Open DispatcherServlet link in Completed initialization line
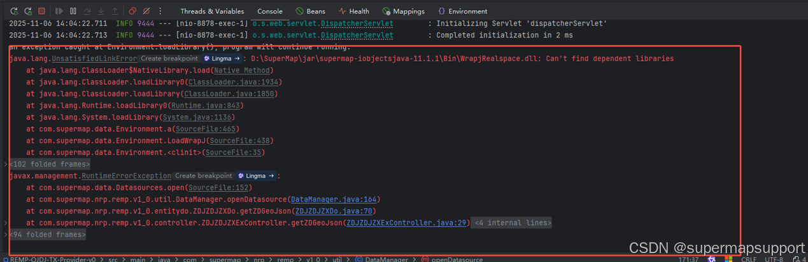The height and width of the screenshot is (262, 808). pyautogui.click(x=357, y=35)
